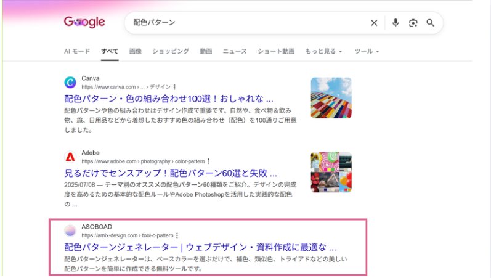Click the ASOBOAD snippet mentioning 無料ツール

coord(205,264)
